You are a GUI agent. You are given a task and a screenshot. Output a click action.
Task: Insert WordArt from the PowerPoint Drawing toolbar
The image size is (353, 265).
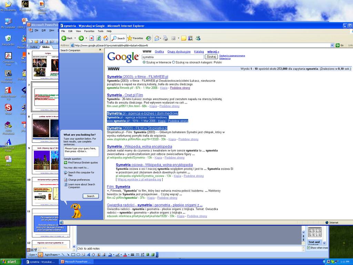[88, 255]
